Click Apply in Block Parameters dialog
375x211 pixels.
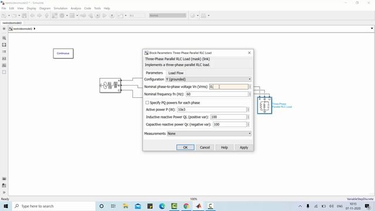pyautogui.click(x=244, y=147)
